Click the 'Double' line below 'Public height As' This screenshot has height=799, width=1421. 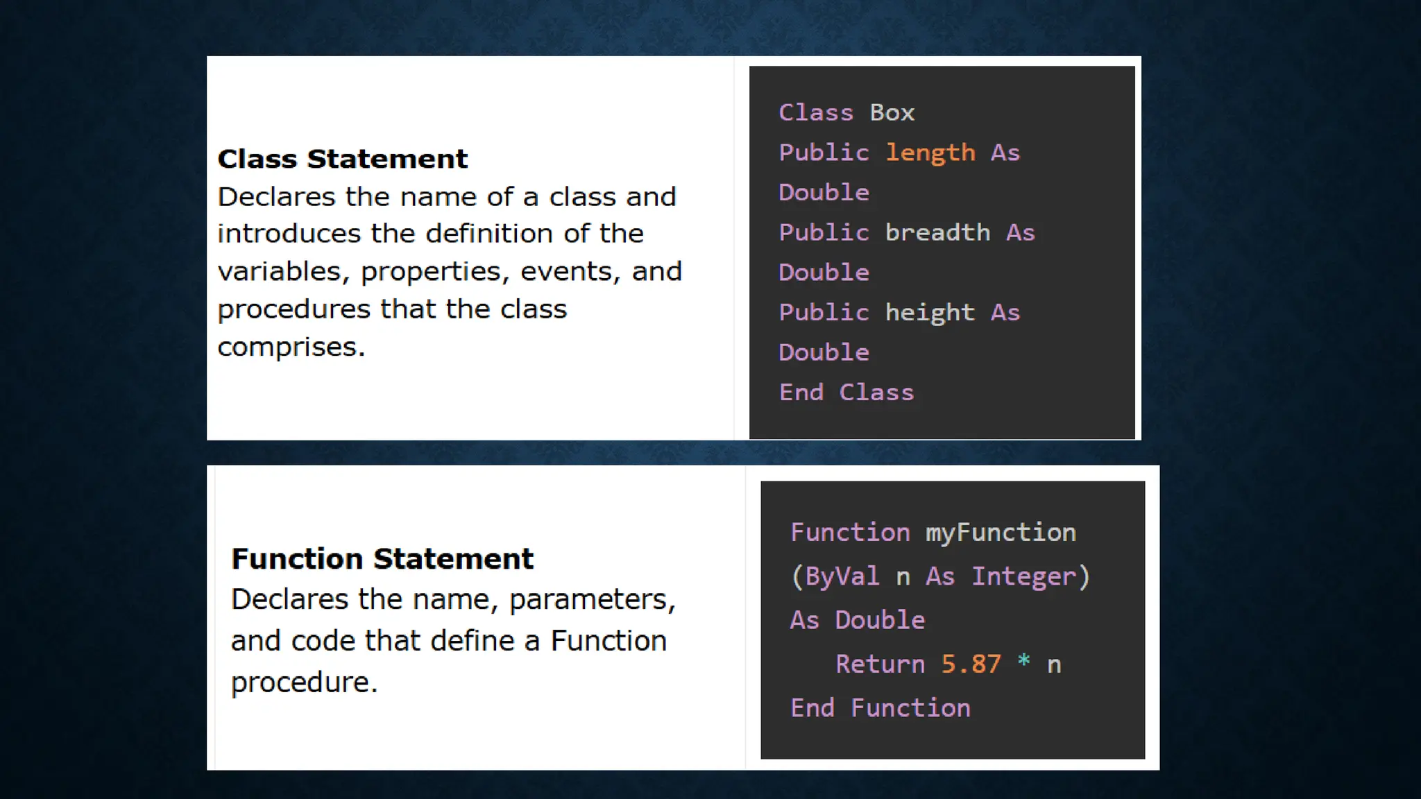point(824,352)
